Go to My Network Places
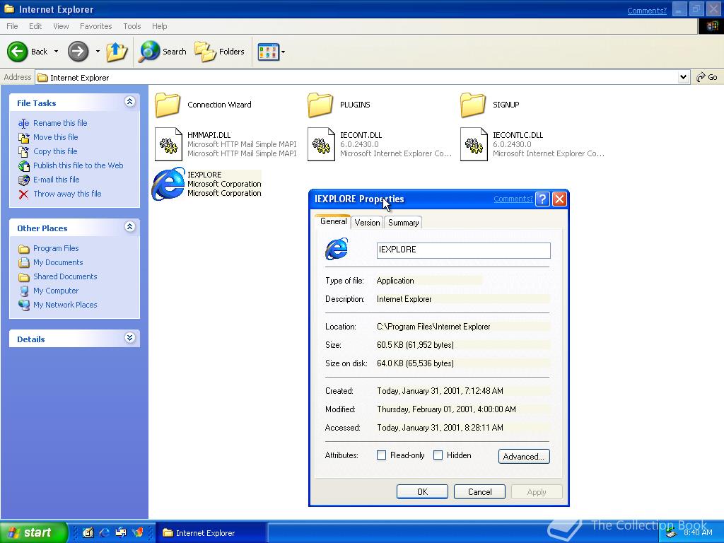 point(65,305)
